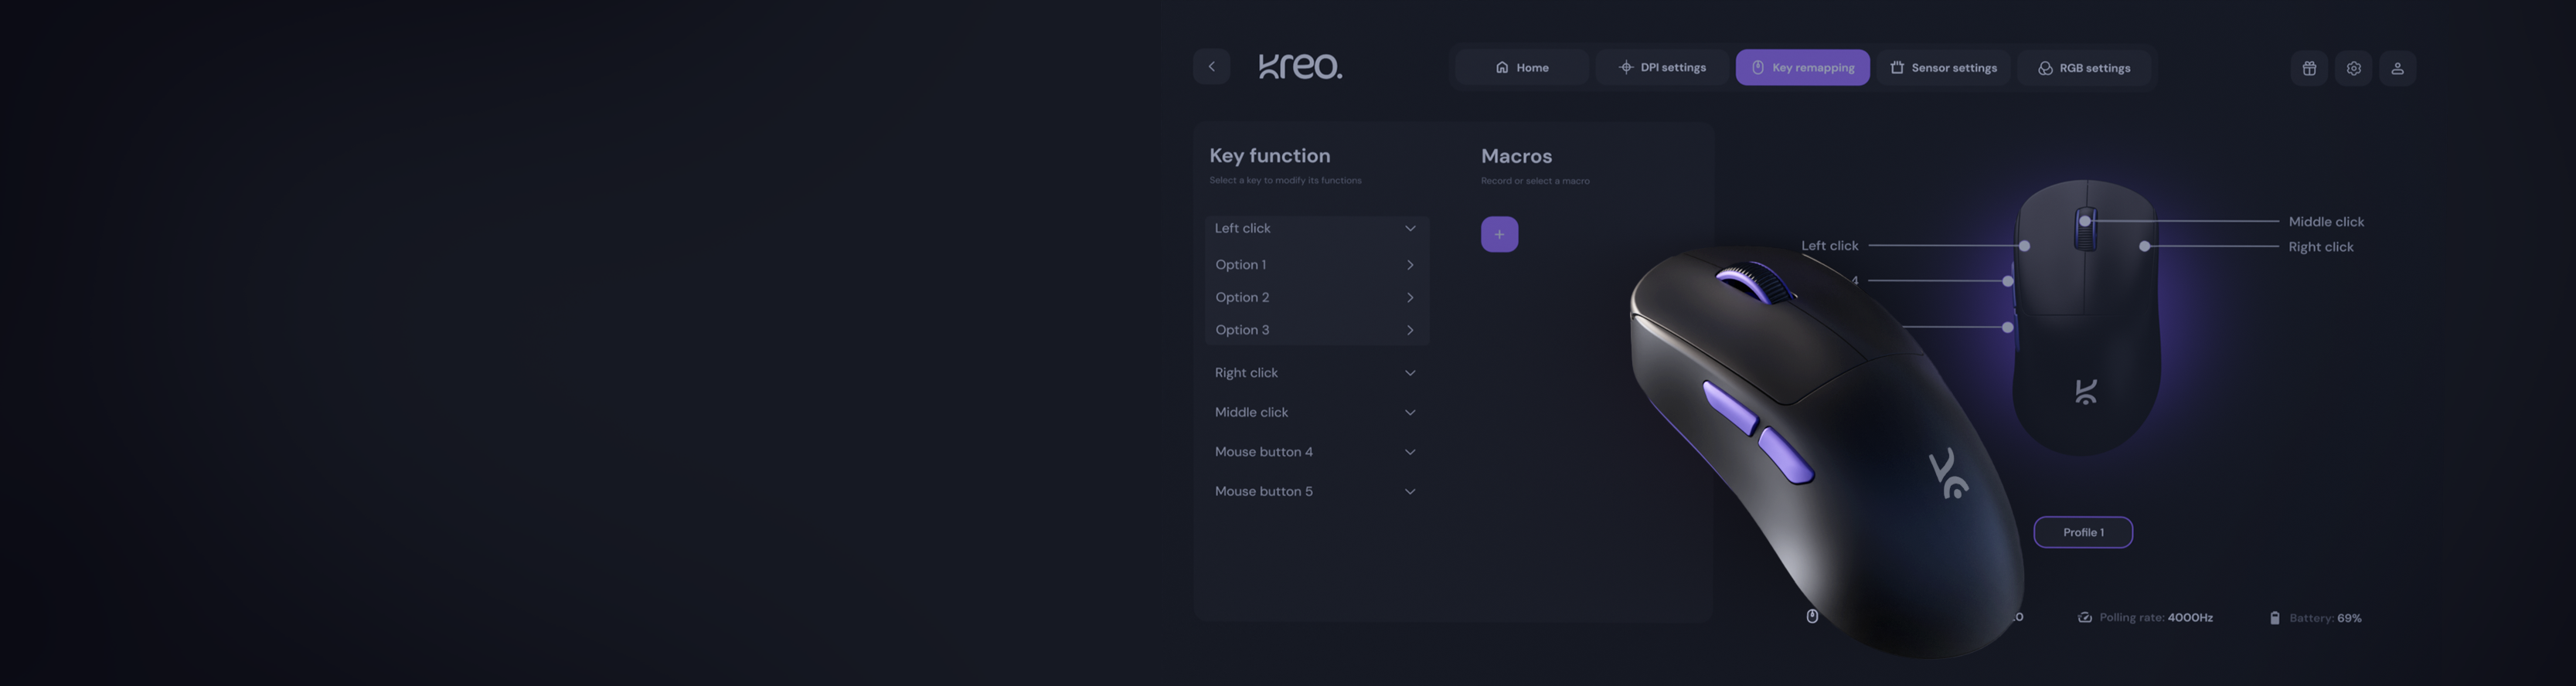Select the Middle click point on mouse diagram
This screenshot has height=686, width=2576.
coord(2085,221)
